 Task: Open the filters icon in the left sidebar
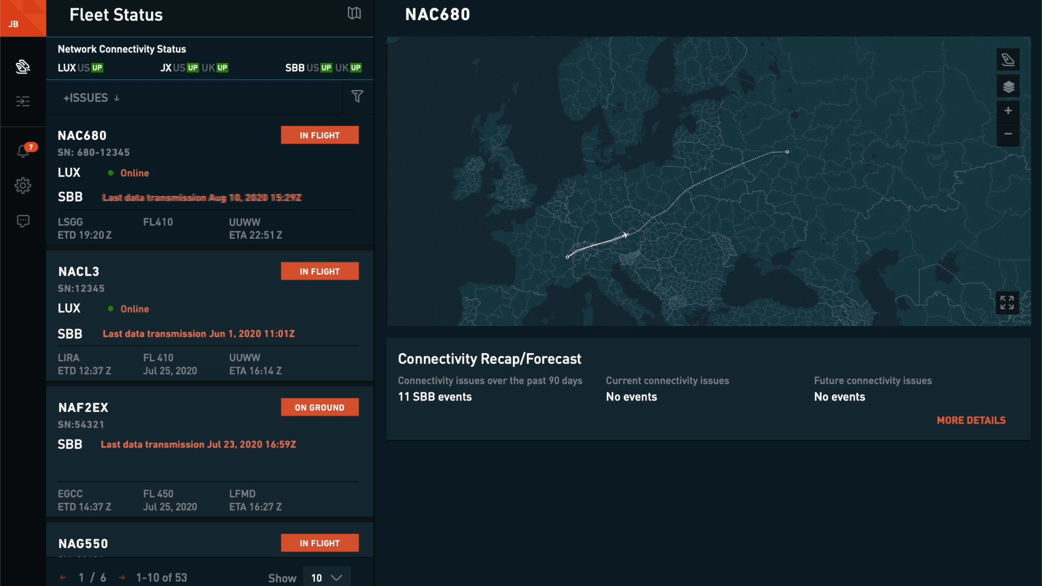tap(23, 101)
